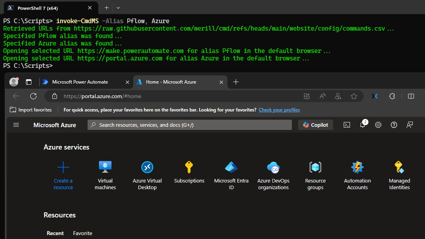Open the browser profile avatar
Screen dimensions: 425x239
14,82
